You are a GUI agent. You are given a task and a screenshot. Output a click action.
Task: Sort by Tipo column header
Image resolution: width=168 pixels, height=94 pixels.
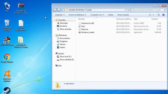coord(135,19)
